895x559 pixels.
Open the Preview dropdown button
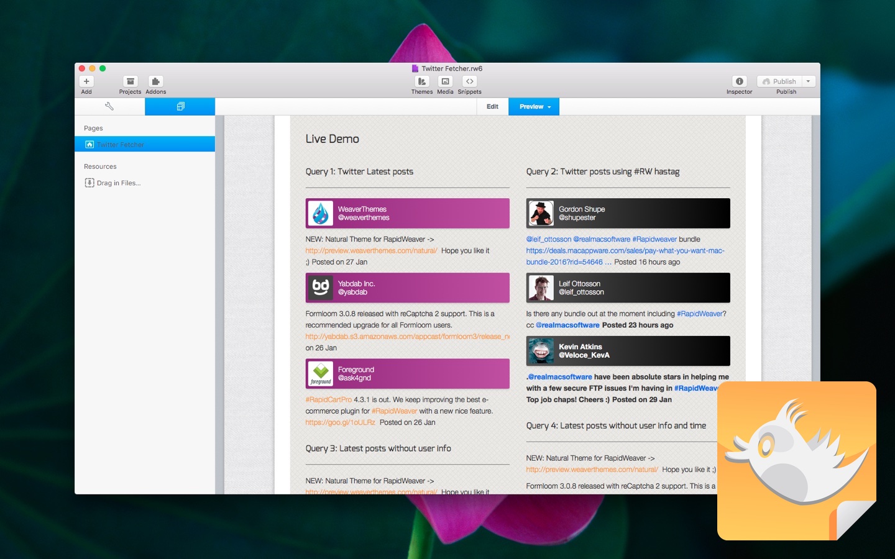(x=535, y=106)
